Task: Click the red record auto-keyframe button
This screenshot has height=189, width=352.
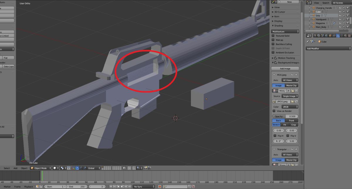Action: pyautogui.click(x=160, y=187)
